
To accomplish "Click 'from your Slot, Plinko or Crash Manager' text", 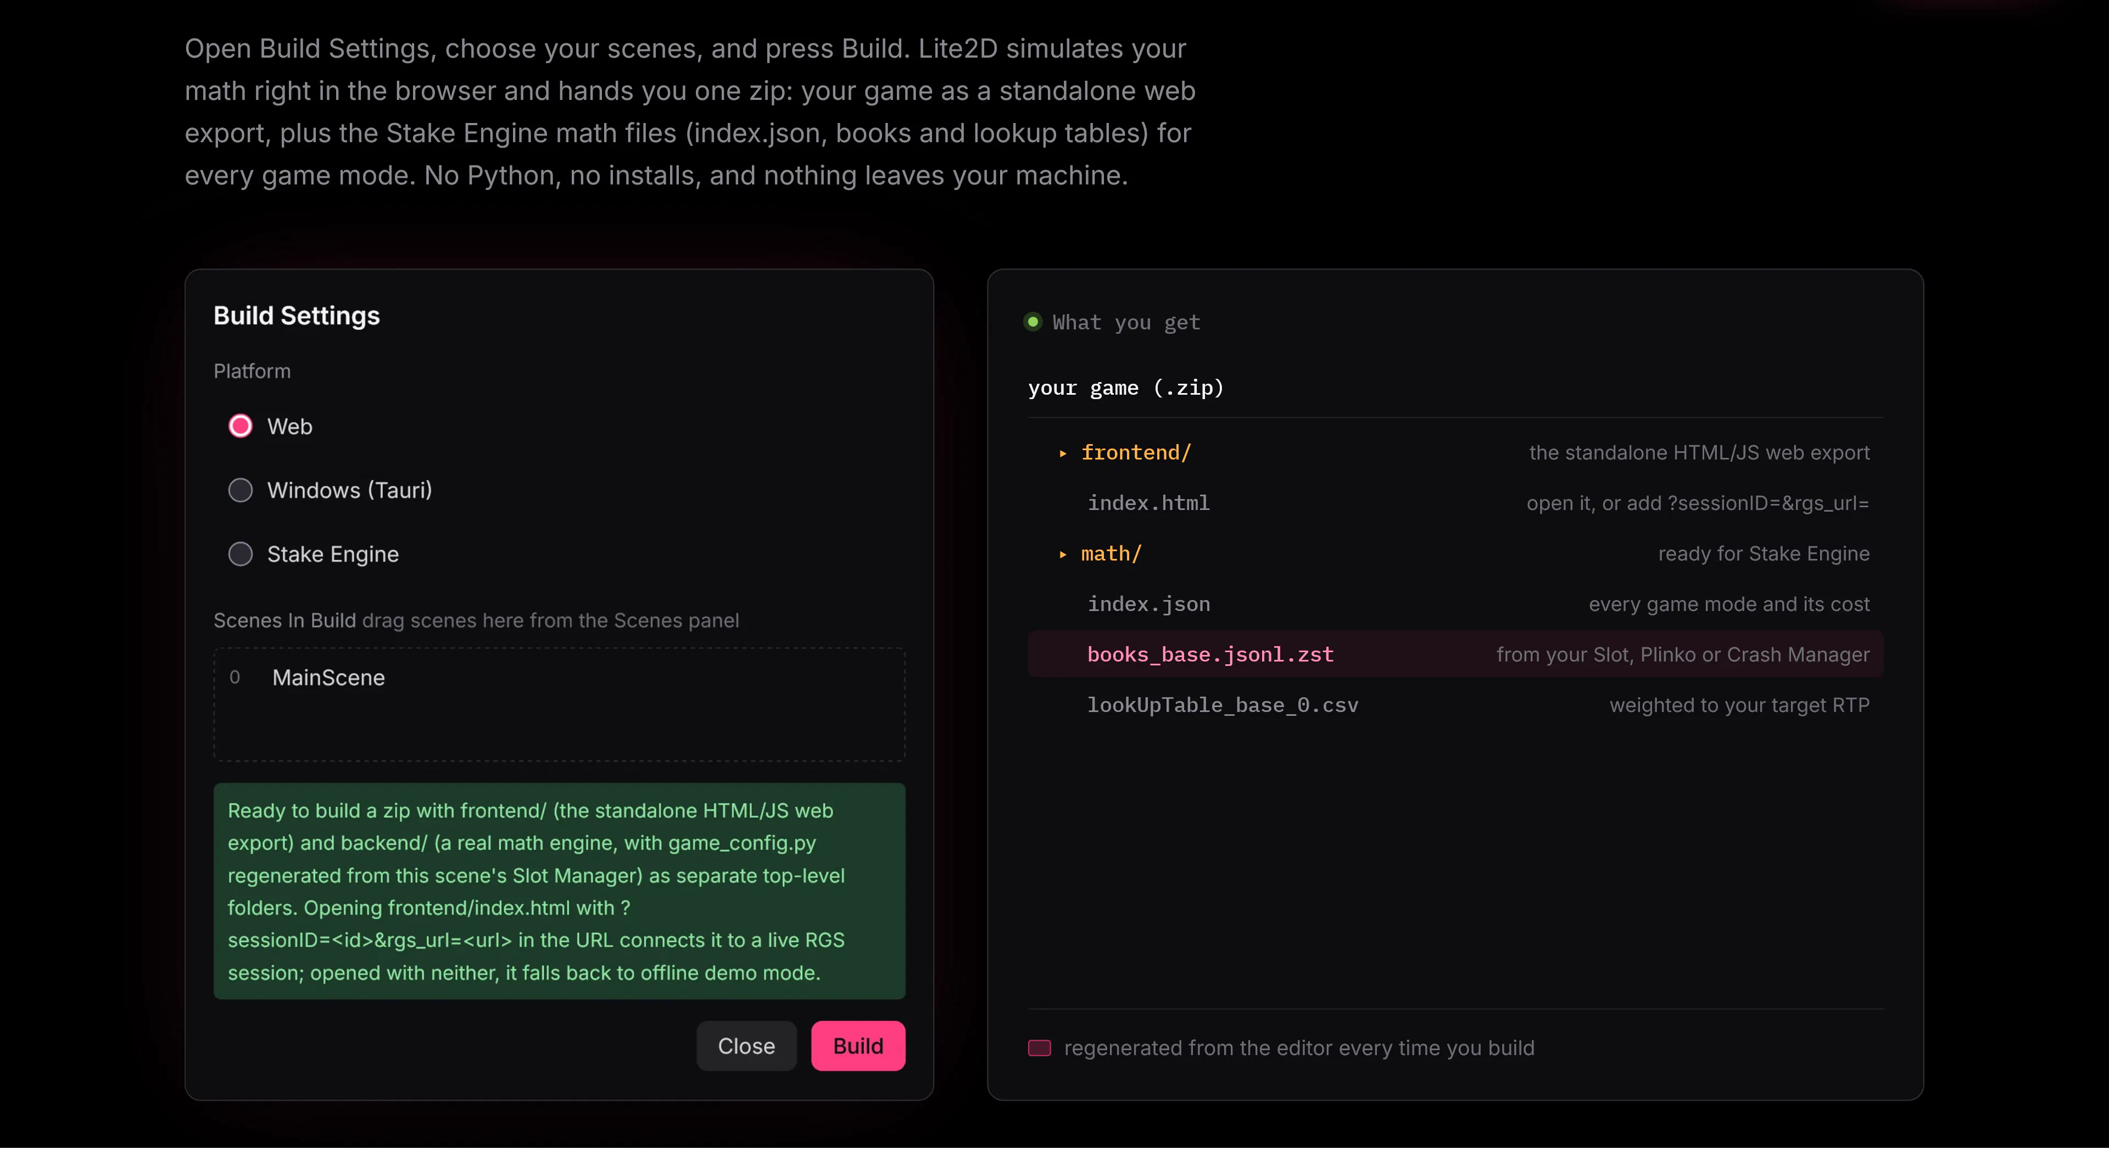I will pos(1682,655).
